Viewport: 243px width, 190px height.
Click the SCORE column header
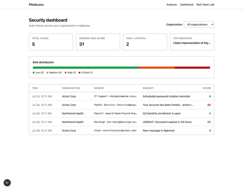207,88
